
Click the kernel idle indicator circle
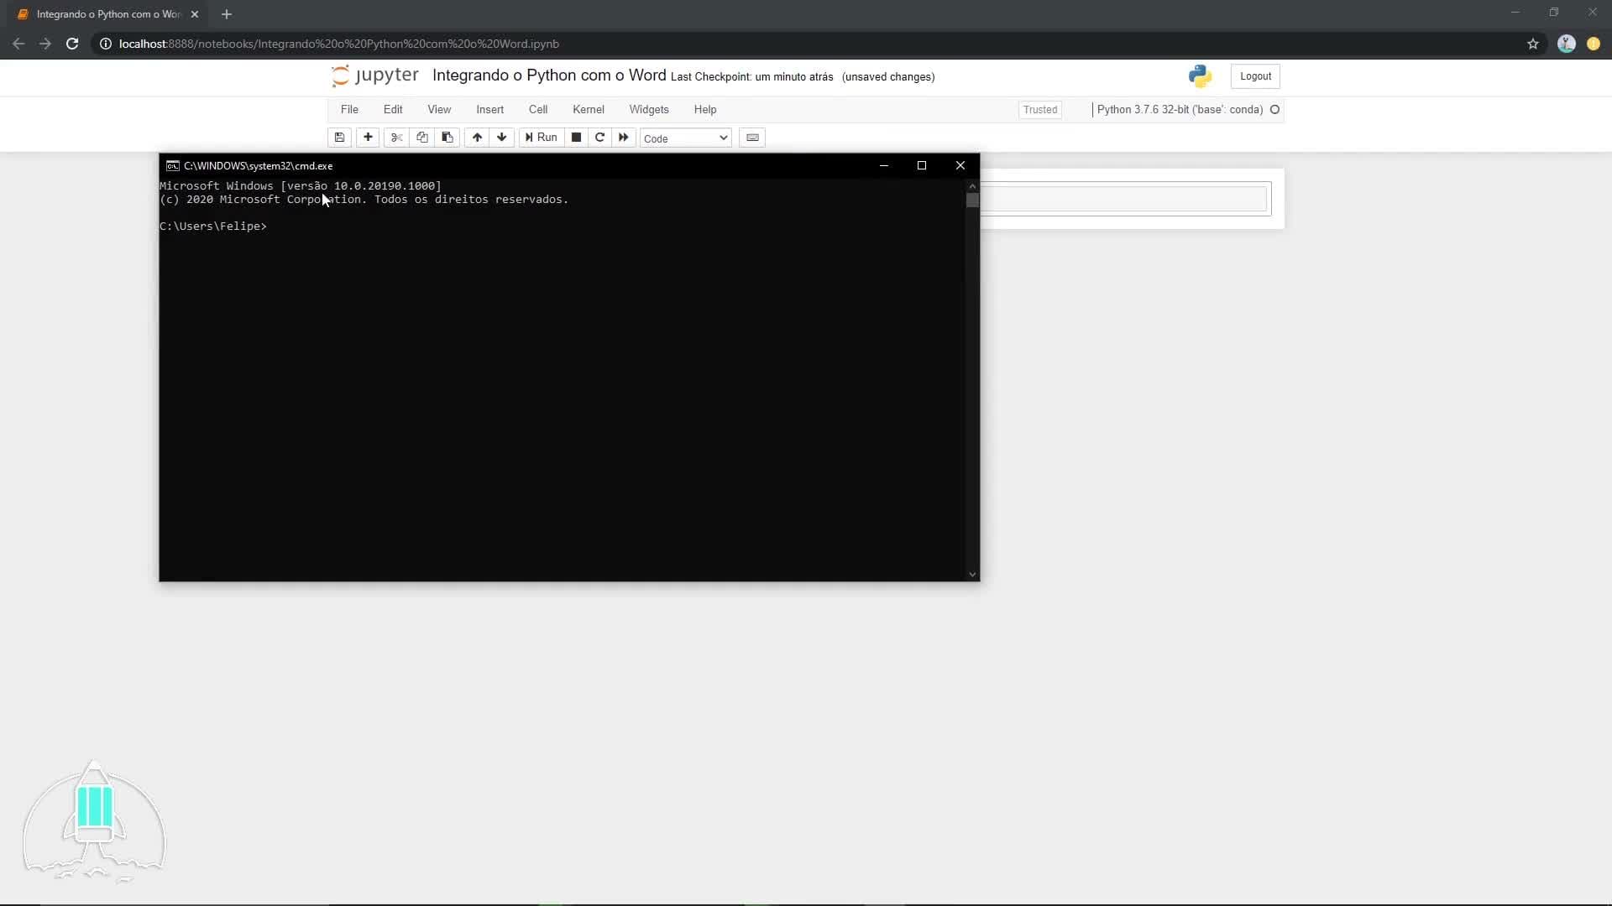tap(1274, 110)
